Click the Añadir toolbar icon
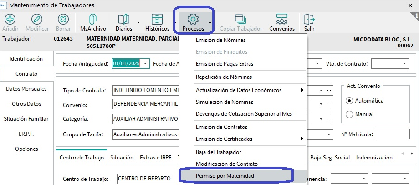419x185 pixels. coord(10,19)
